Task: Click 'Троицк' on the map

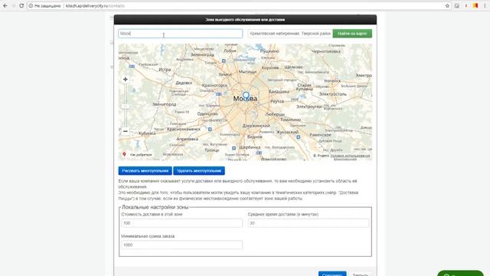Action: [x=212, y=150]
